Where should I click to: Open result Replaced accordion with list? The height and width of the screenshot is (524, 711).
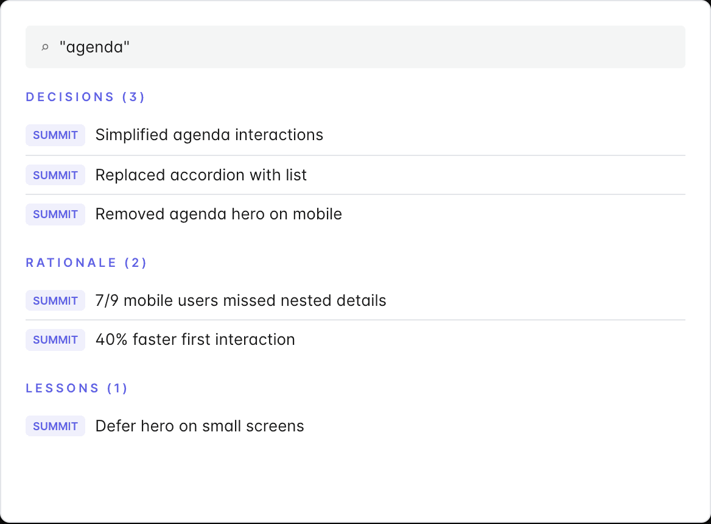[x=355, y=175]
